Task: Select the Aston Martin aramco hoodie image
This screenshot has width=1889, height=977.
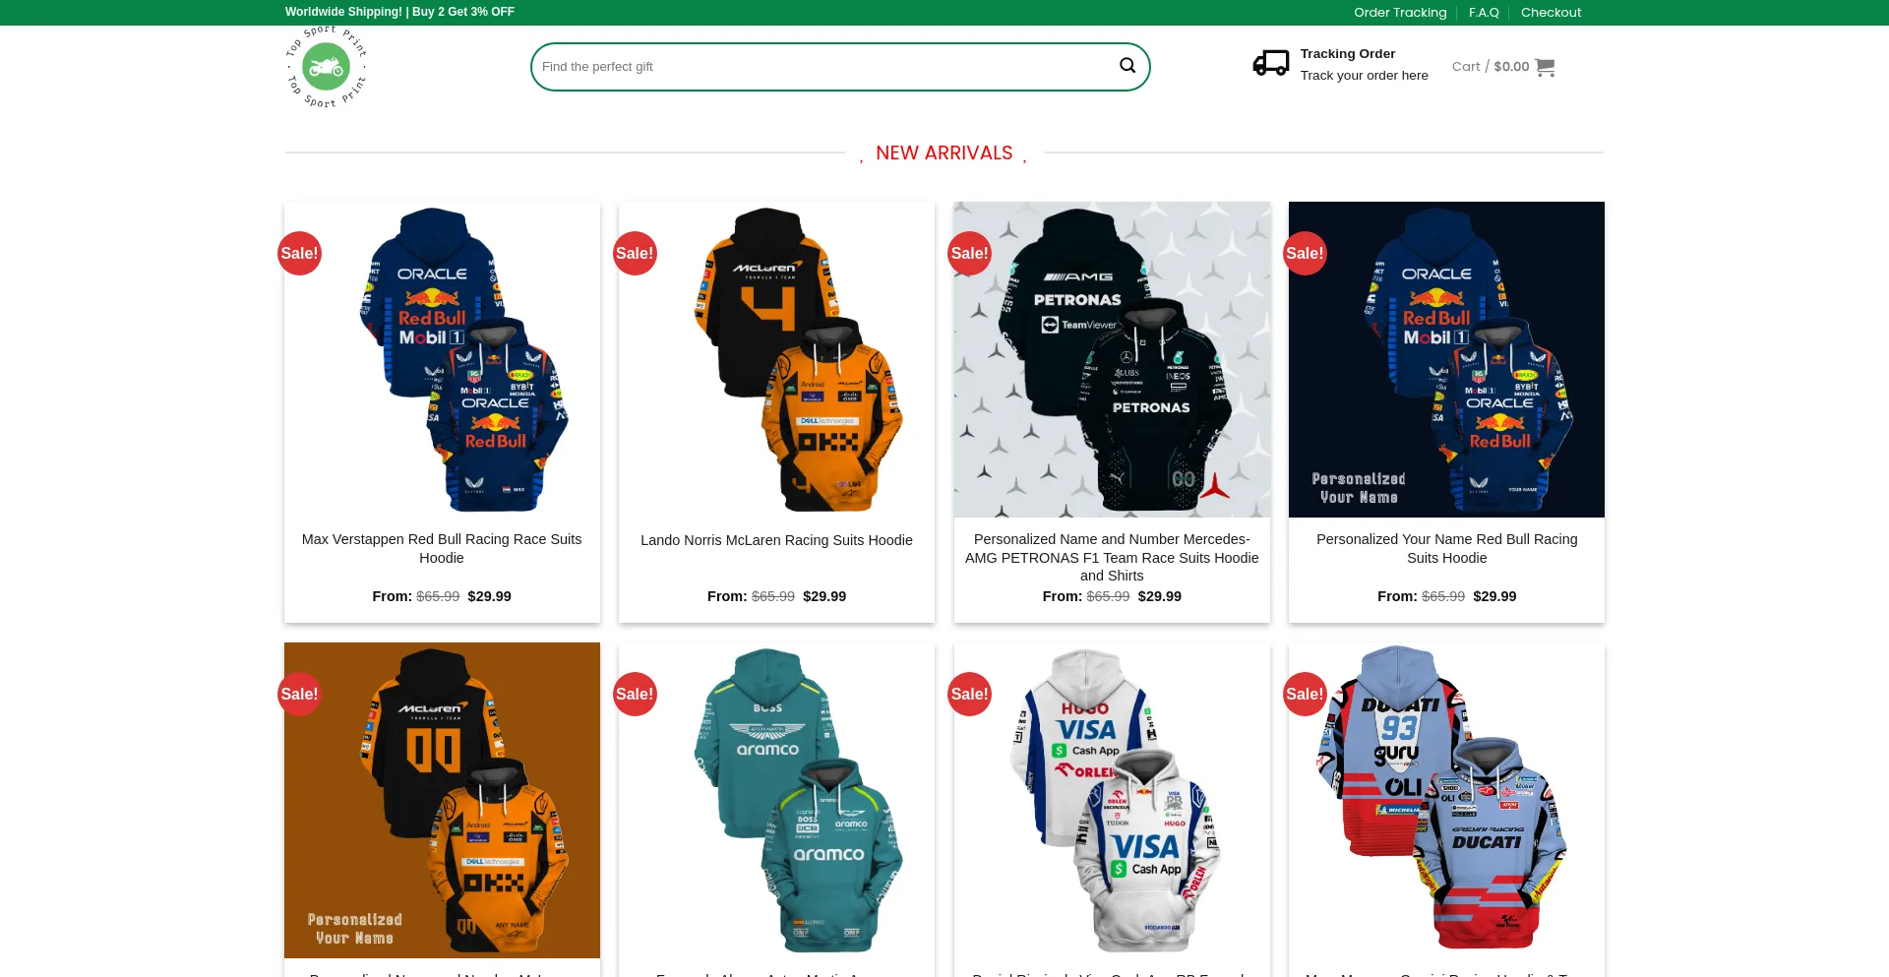Action: pos(776,801)
